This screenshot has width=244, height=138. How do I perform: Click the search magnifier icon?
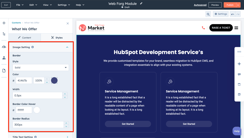coord(208,14)
